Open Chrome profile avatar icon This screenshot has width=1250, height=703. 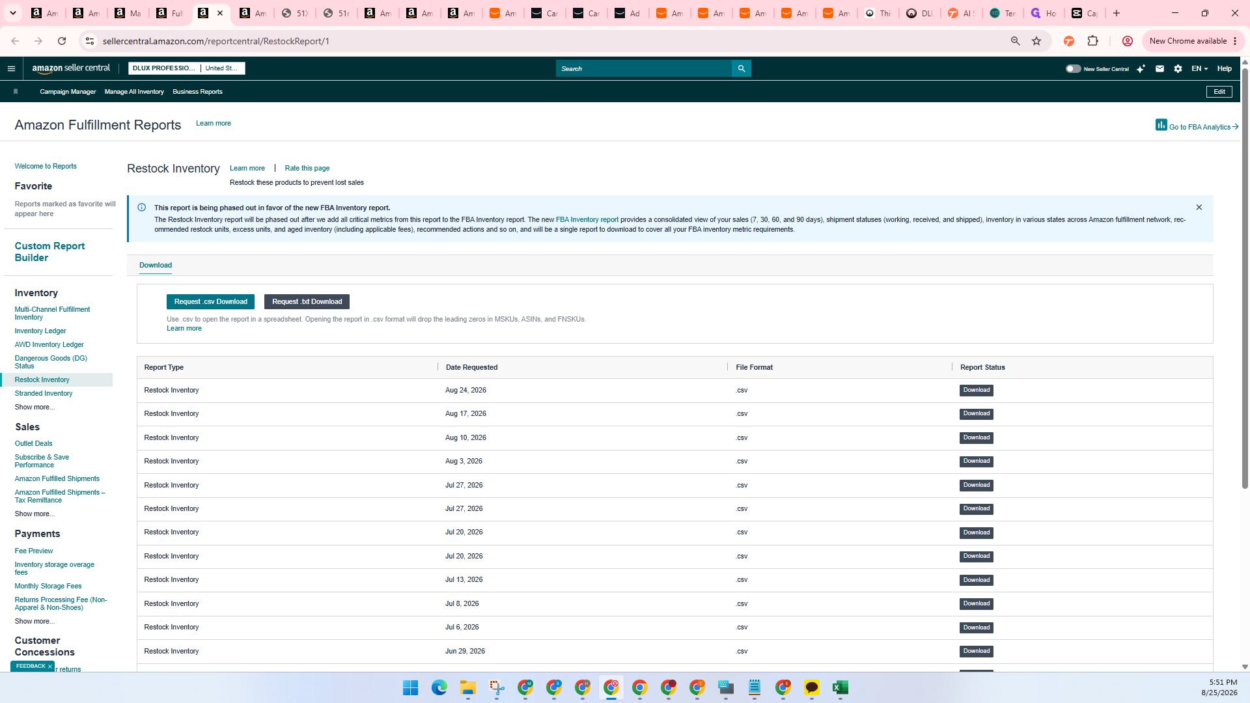(x=1127, y=41)
